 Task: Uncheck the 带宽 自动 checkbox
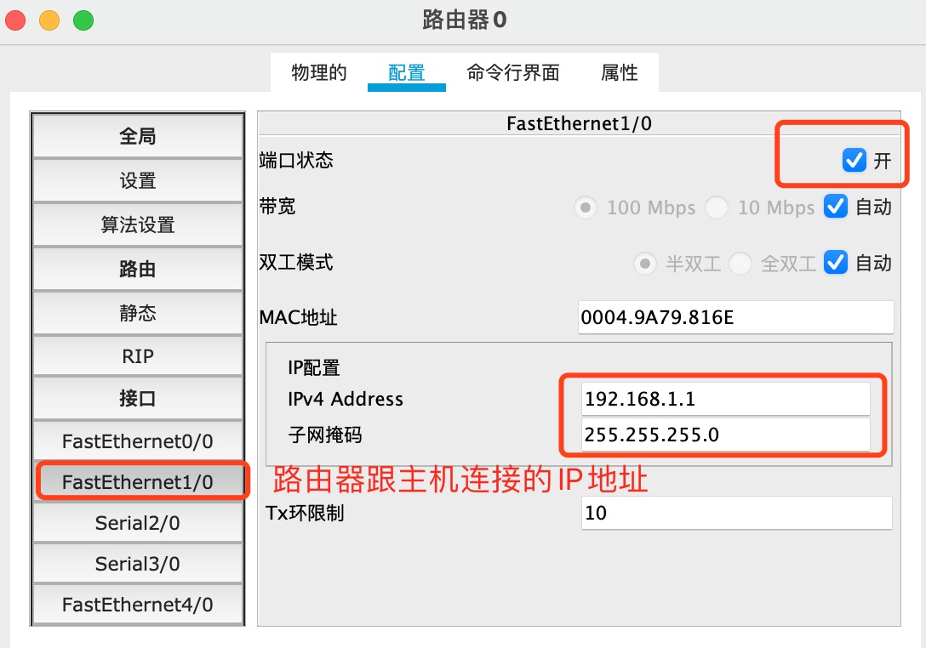(x=836, y=207)
